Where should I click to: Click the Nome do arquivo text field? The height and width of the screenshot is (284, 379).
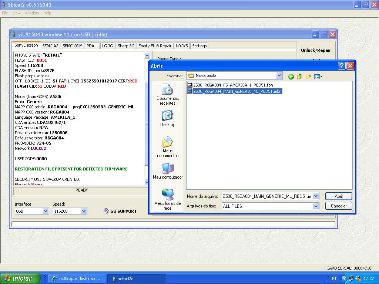pyautogui.click(x=267, y=196)
